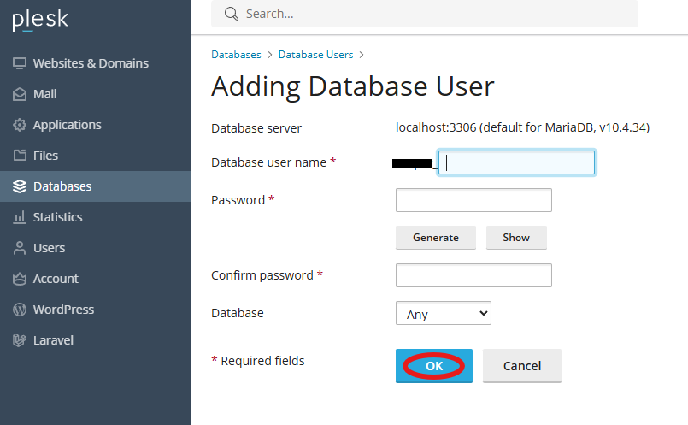The height and width of the screenshot is (425, 688).
Task: Click the Password label text
Action: [238, 200]
